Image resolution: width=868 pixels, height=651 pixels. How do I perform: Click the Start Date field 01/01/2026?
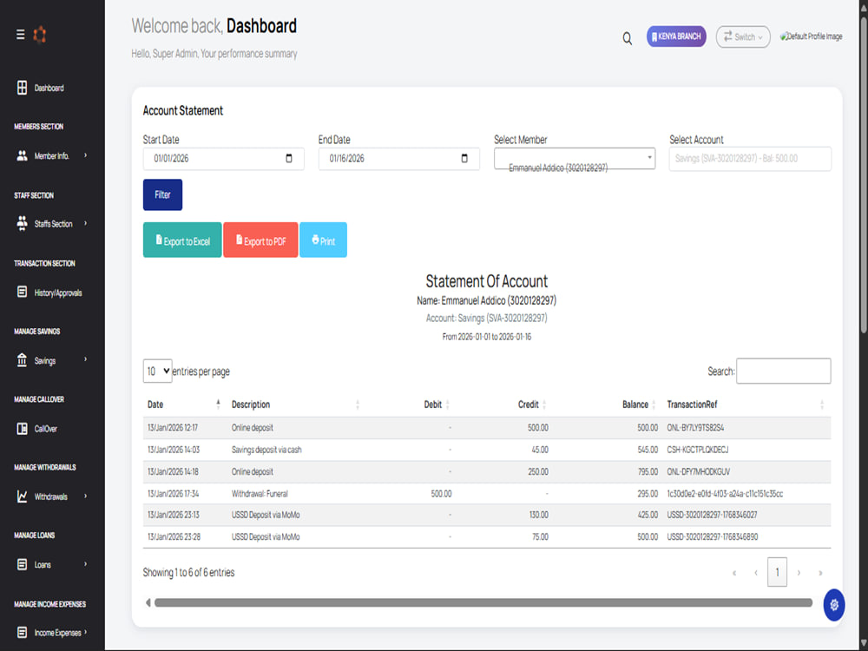coord(224,158)
